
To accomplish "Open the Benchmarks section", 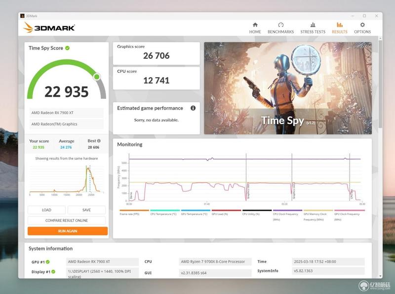I will coord(280,28).
